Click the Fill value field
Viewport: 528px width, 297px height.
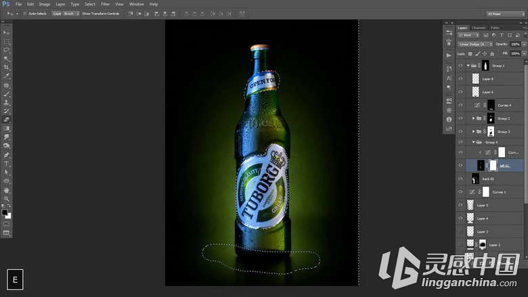tap(516, 54)
